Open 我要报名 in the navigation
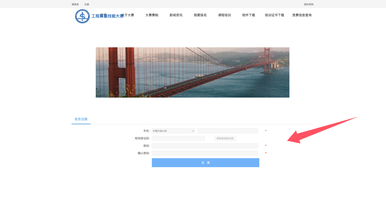Image resolution: width=386 pixels, height=204 pixels. click(x=200, y=15)
